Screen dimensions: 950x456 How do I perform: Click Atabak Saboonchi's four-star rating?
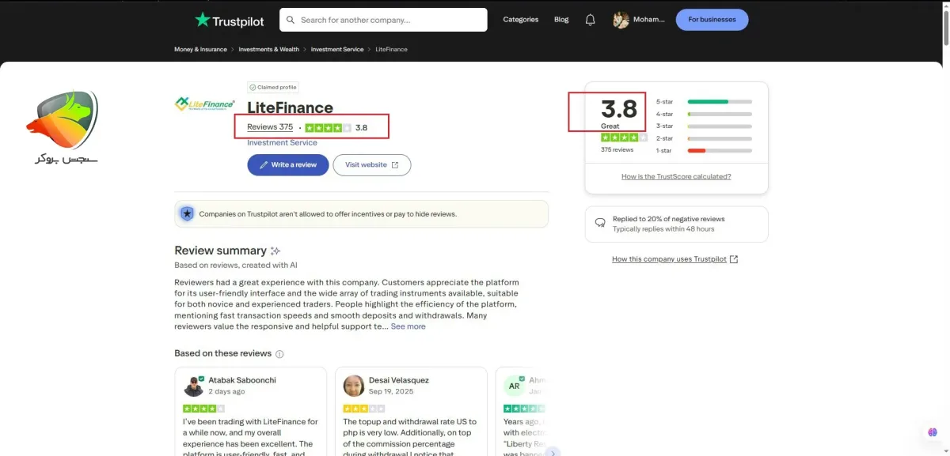point(203,409)
